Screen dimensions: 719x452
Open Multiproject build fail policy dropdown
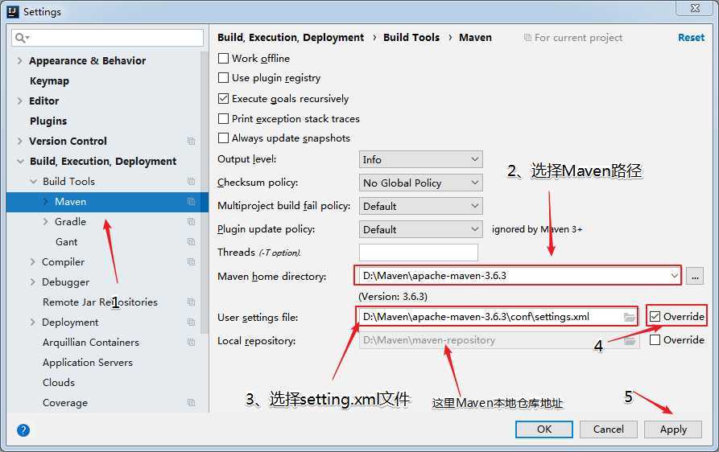pyautogui.click(x=420, y=206)
